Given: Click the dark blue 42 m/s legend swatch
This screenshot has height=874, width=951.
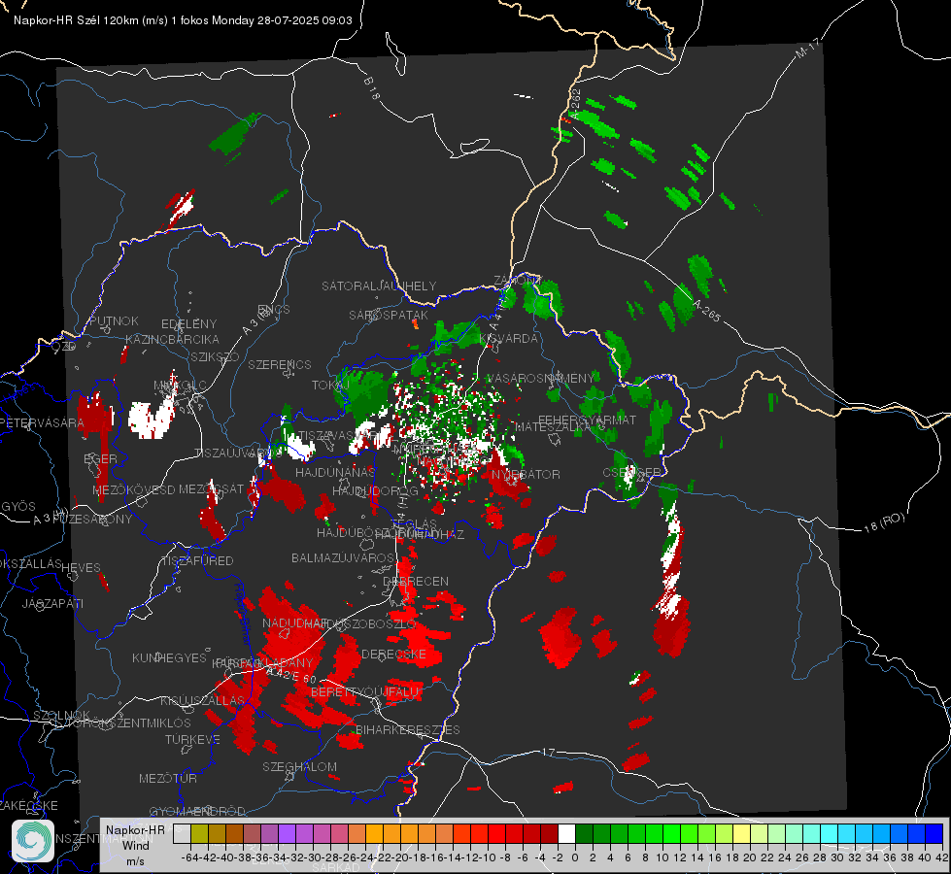Looking at the screenshot, I should pos(934,833).
